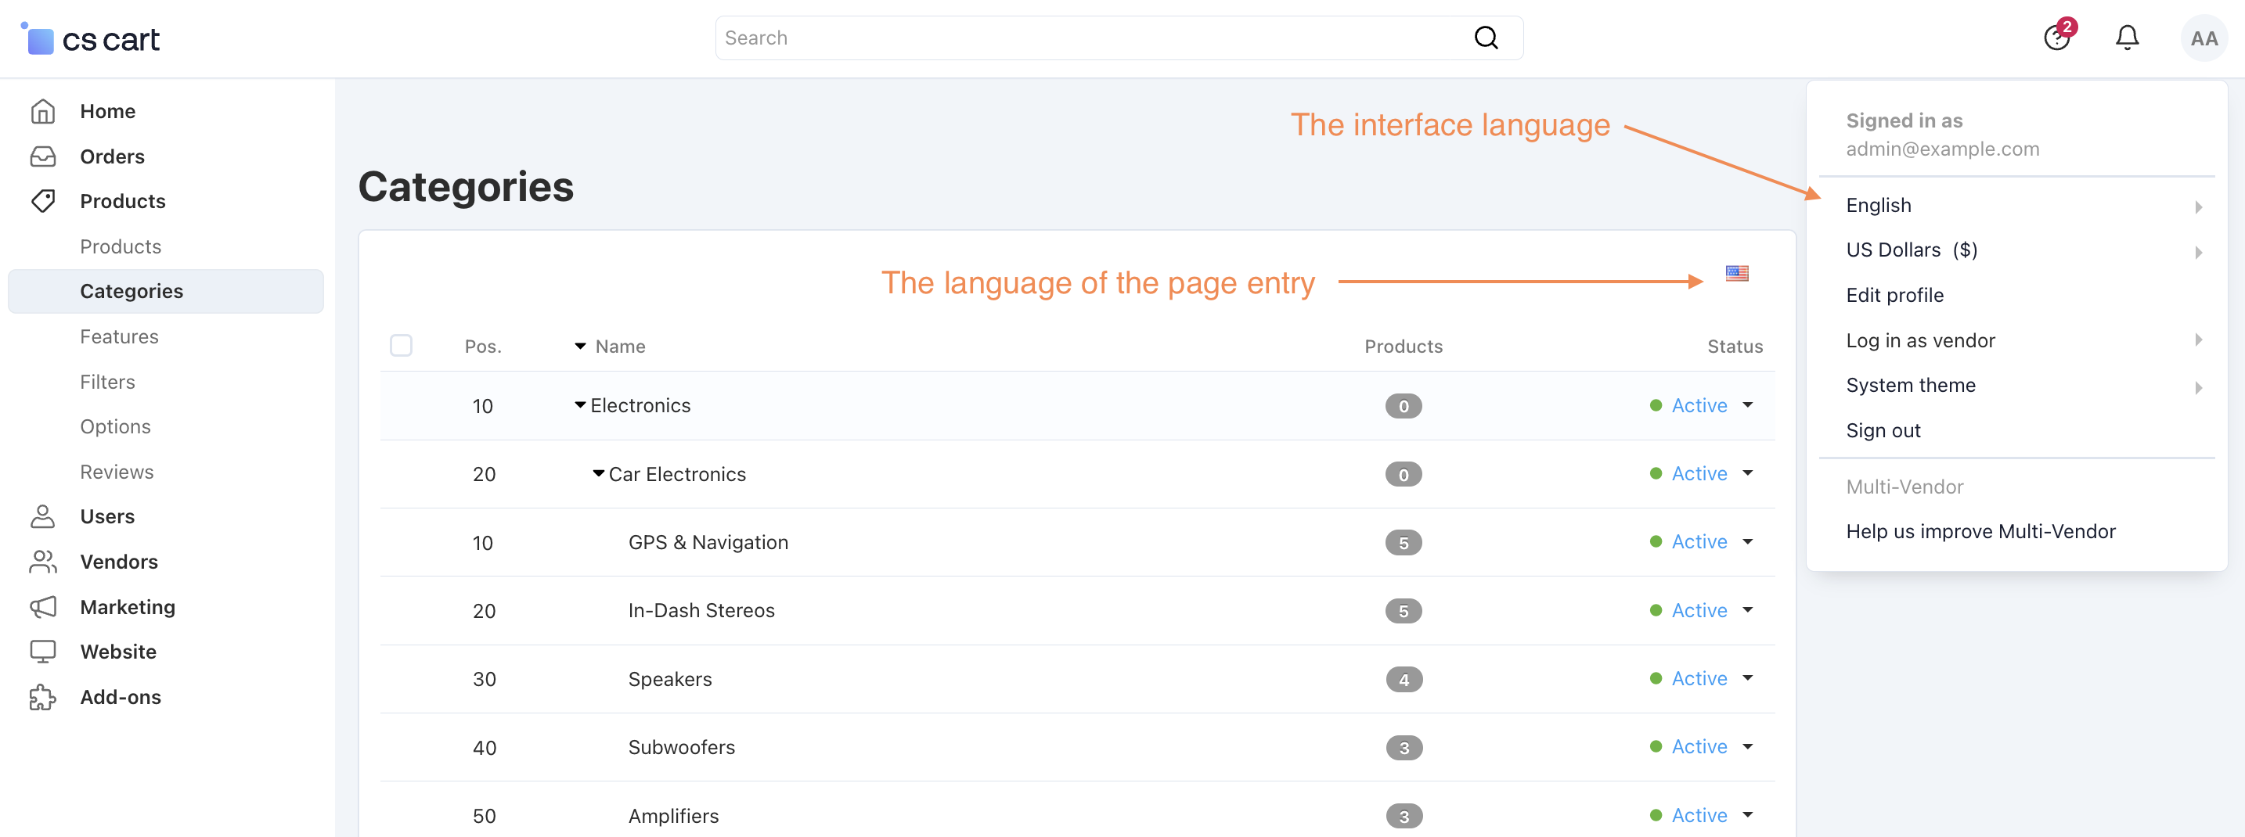Click the Pos. column header

(x=483, y=347)
